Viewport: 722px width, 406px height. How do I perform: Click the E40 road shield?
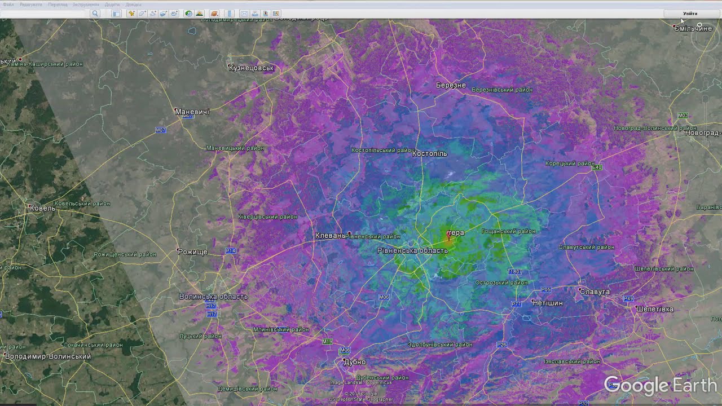597,167
